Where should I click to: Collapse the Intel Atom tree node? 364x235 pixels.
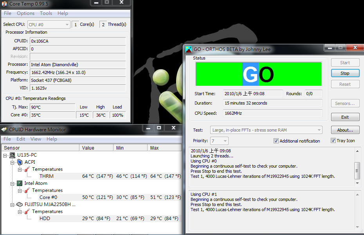coord(13,183)
